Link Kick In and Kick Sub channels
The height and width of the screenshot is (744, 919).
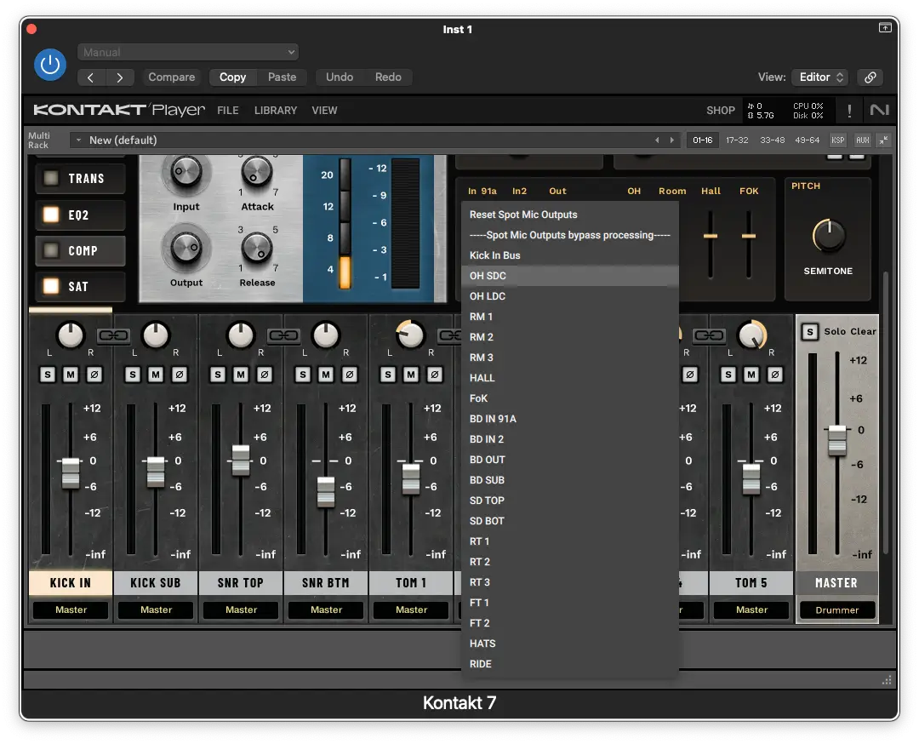[x=113, y=335]
